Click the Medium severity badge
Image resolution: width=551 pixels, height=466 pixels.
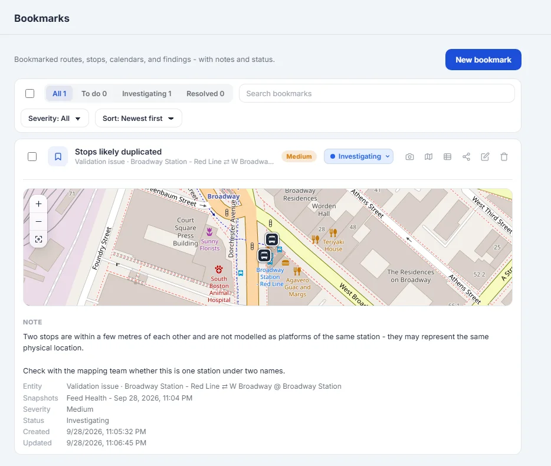[299, 156]
